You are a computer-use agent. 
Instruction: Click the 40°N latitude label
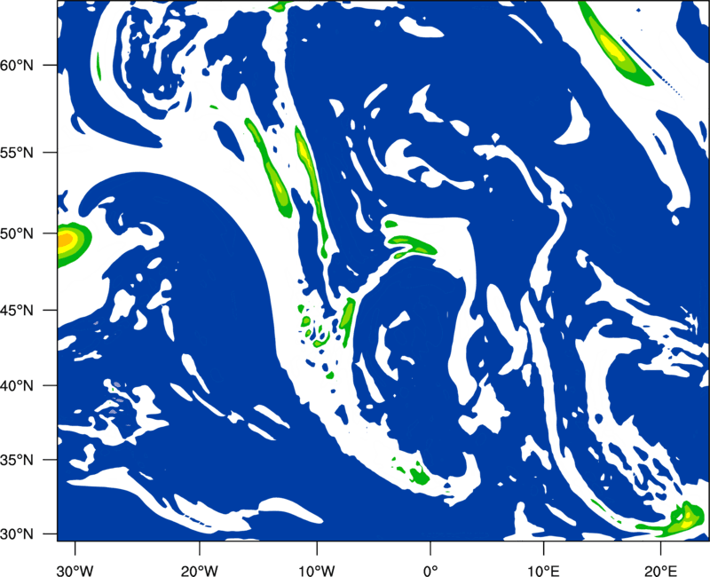(x=17, y=386)
